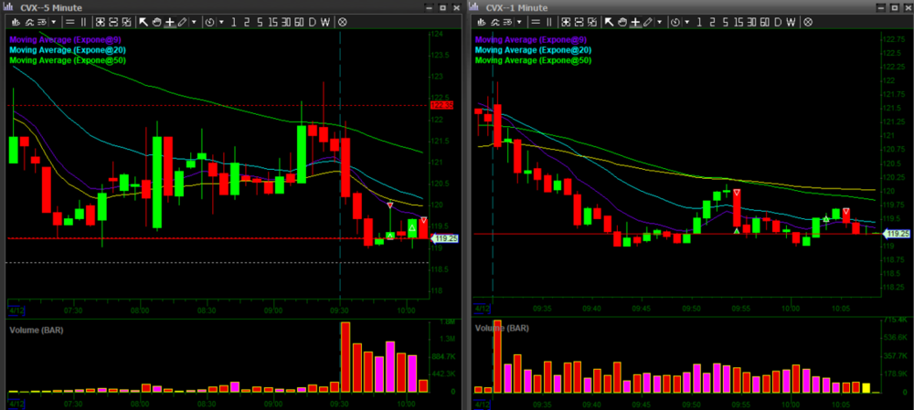Select the arrow pointer tool in 5 Minute chart
914x410 pixels.
(x=143, y=21)
